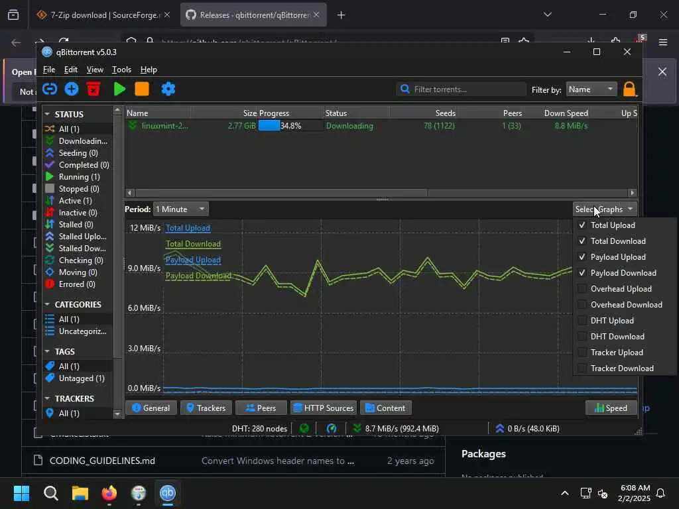Viewport: 679px width, 509px height.
Task: Open the Select Graphs dropdown
Action: pos(605,209)
